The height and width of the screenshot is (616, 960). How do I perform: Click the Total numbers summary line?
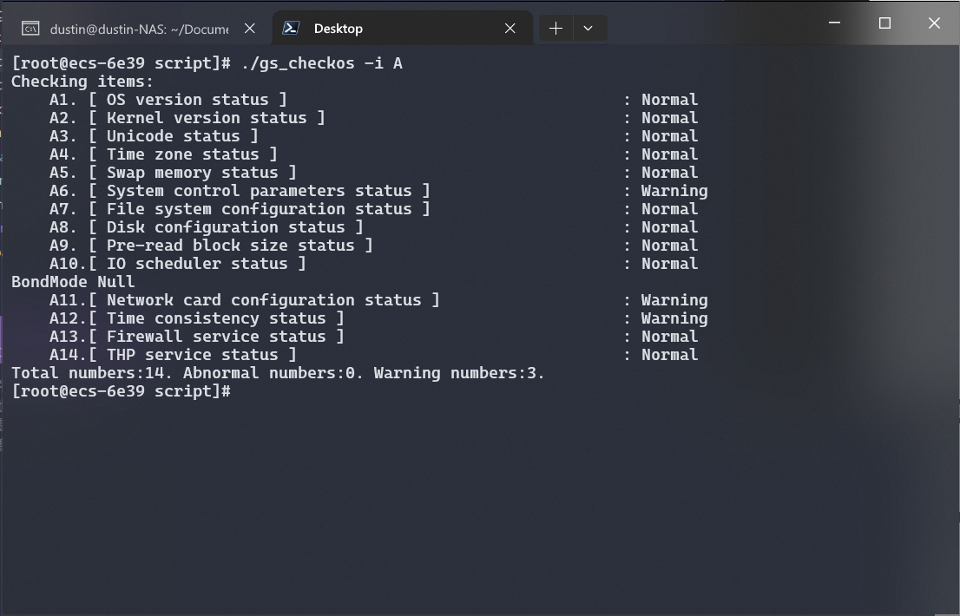coord(278,373)
